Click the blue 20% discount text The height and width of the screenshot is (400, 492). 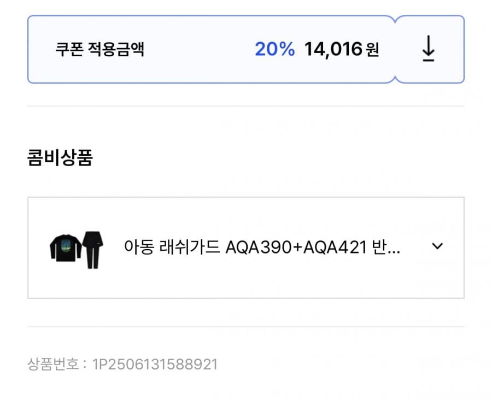275,49
